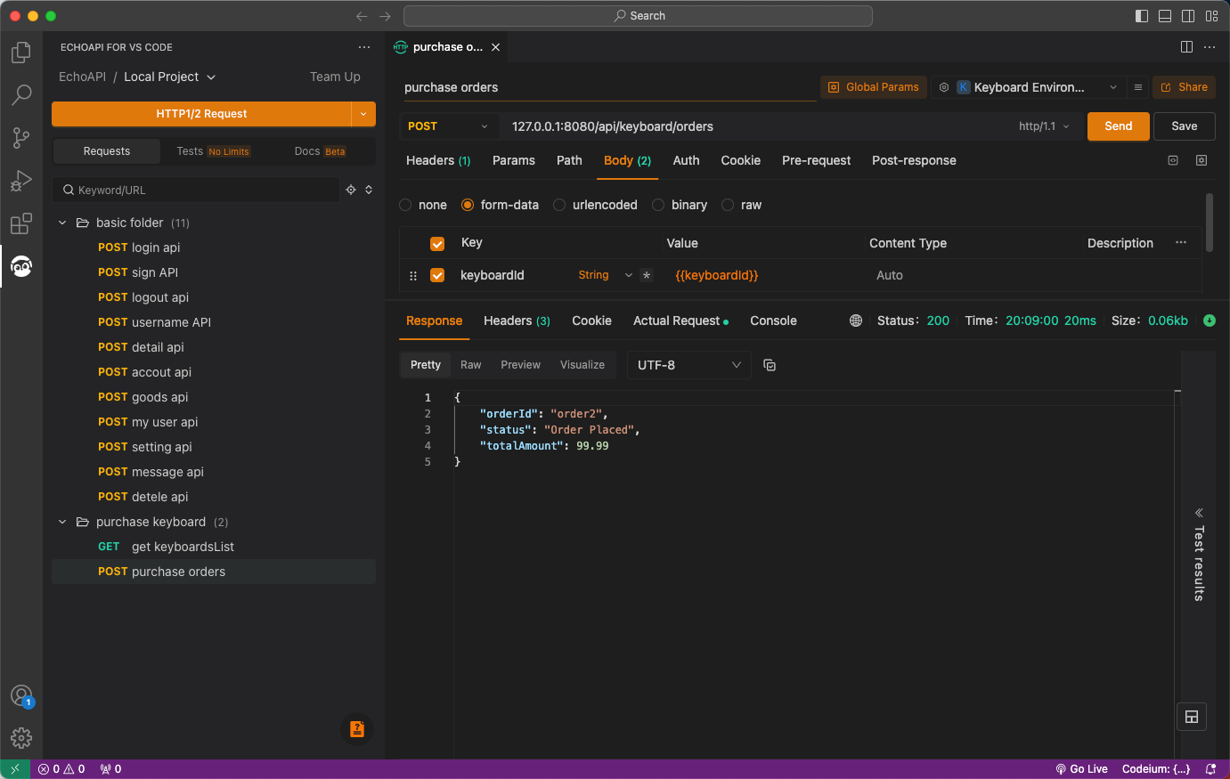Save the request

pos(1185,126)
